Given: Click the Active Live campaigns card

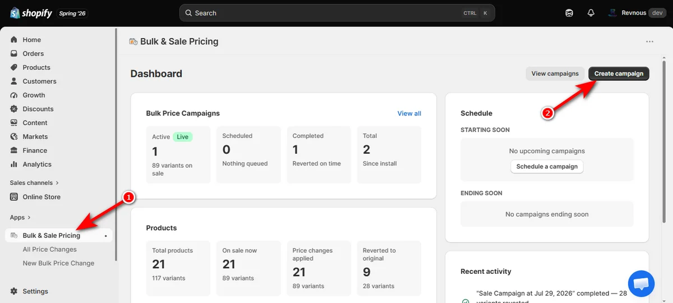Looking at the screenshot, I should [x=178, y=154].
